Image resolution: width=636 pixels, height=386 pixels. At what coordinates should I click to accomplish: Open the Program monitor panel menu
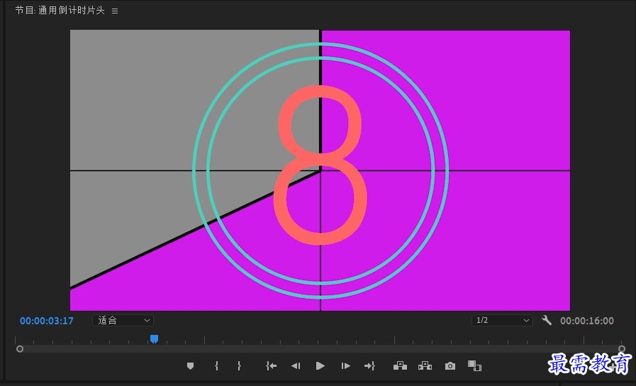[x=115, y=11]
